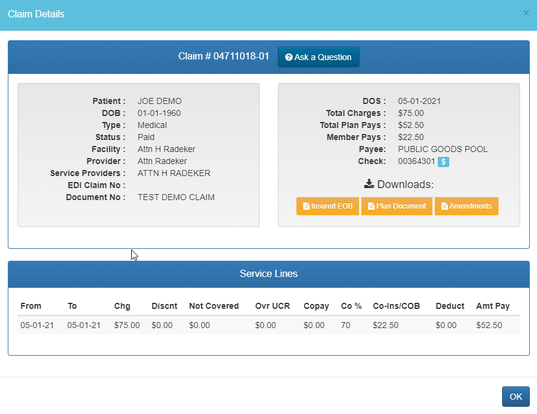537x414 pixels.
Task: Click the Downloads: heading text
Action: click(x=405, y=184)
